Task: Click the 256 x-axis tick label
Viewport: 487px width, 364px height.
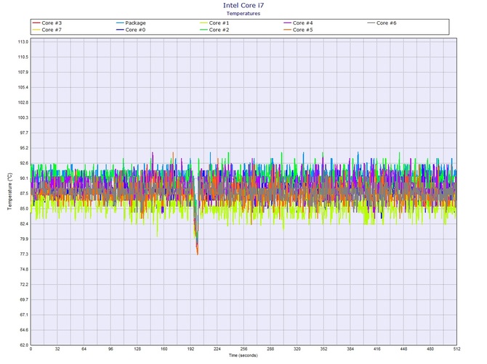Action: pyautogui.click(x=243, y=349)
